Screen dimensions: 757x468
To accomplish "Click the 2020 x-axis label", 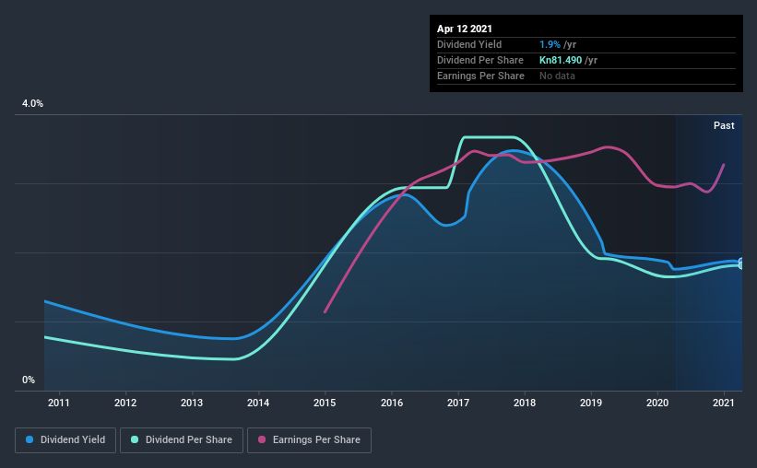I will pyautogui.click(x=657, y=403).
